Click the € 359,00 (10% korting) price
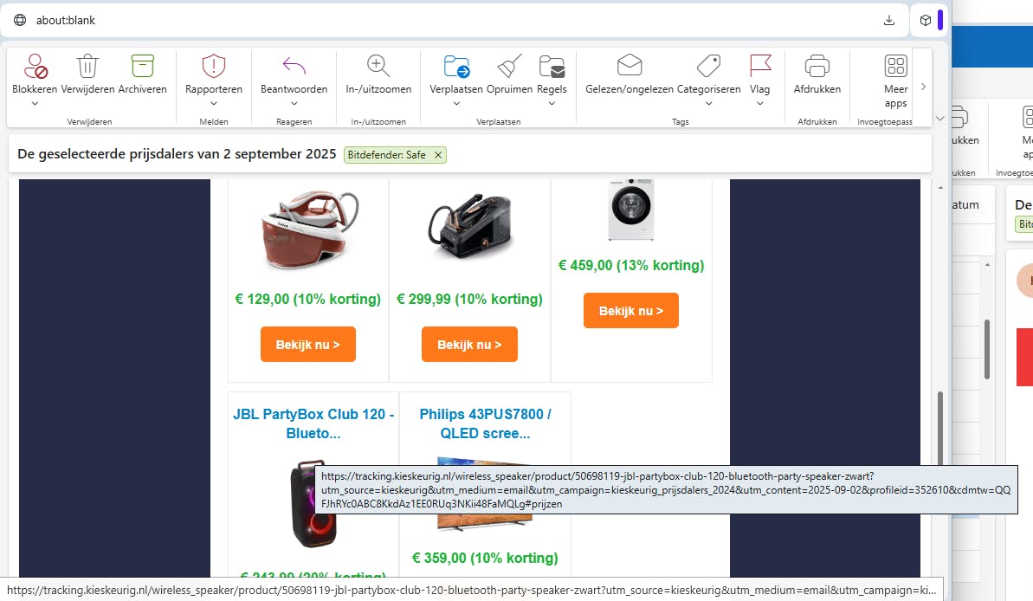The height and width of the screenshot is (601, 1033). [x=485, y=558]
